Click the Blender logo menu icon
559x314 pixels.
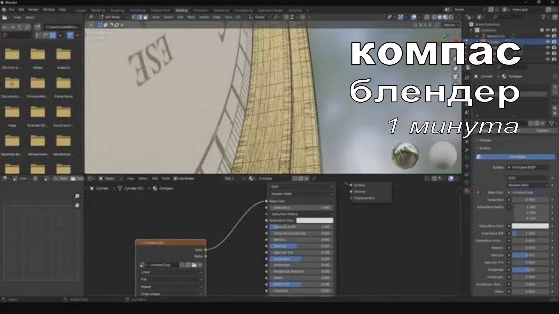(x=4, y=10)
